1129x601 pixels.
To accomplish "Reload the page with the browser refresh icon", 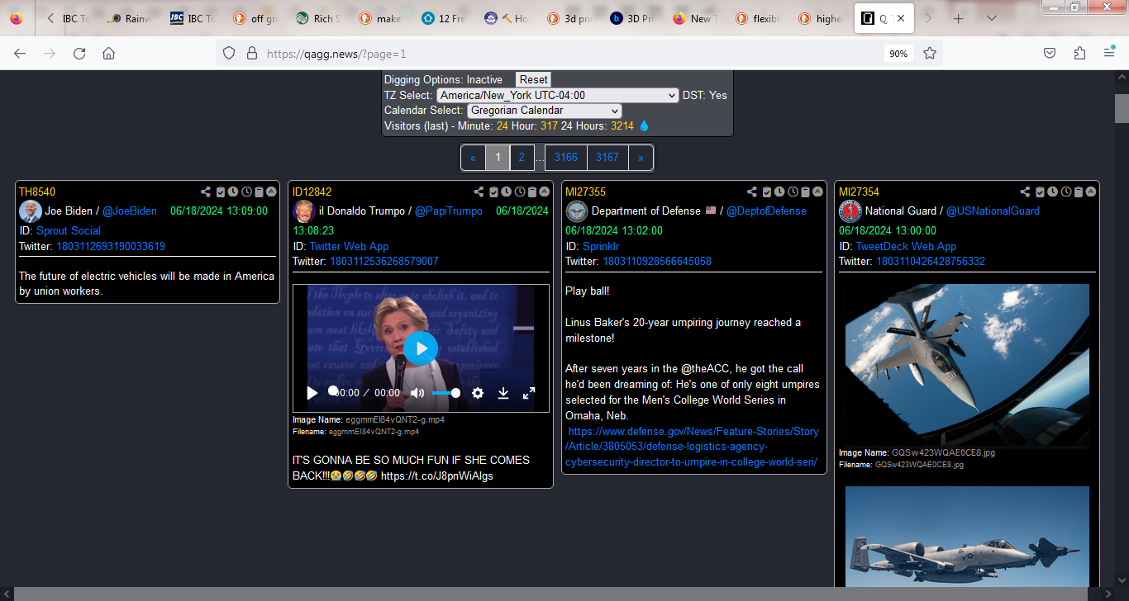I will (x=79, y=53).
